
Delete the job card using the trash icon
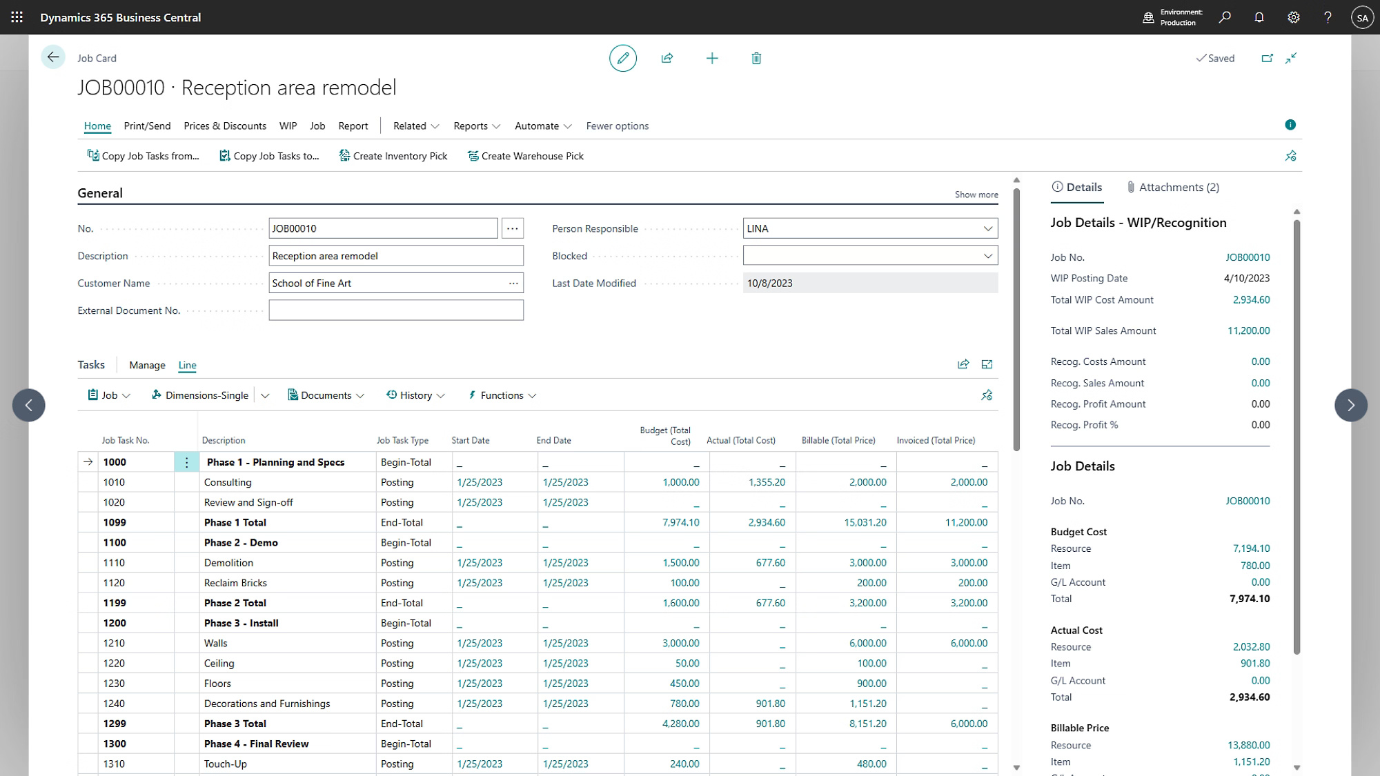point(756,58)
